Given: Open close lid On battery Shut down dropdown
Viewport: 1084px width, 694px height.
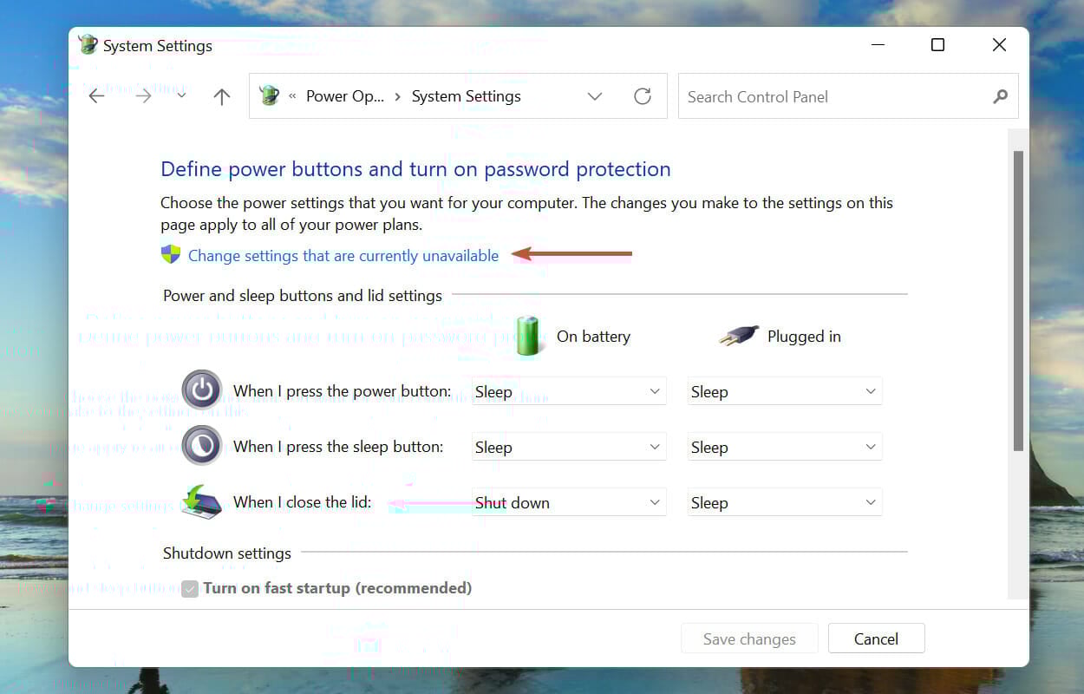Looking at the screenshot, I should click(569, 502).
